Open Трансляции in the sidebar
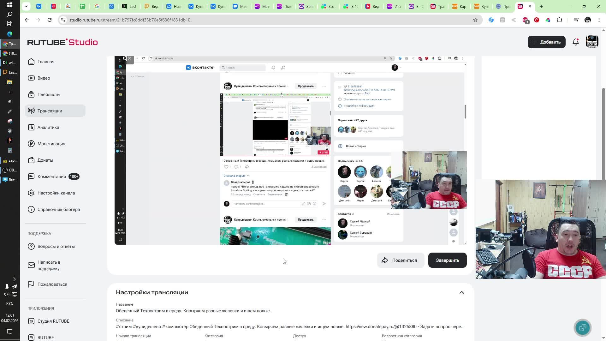 click(x=50, y=111)
